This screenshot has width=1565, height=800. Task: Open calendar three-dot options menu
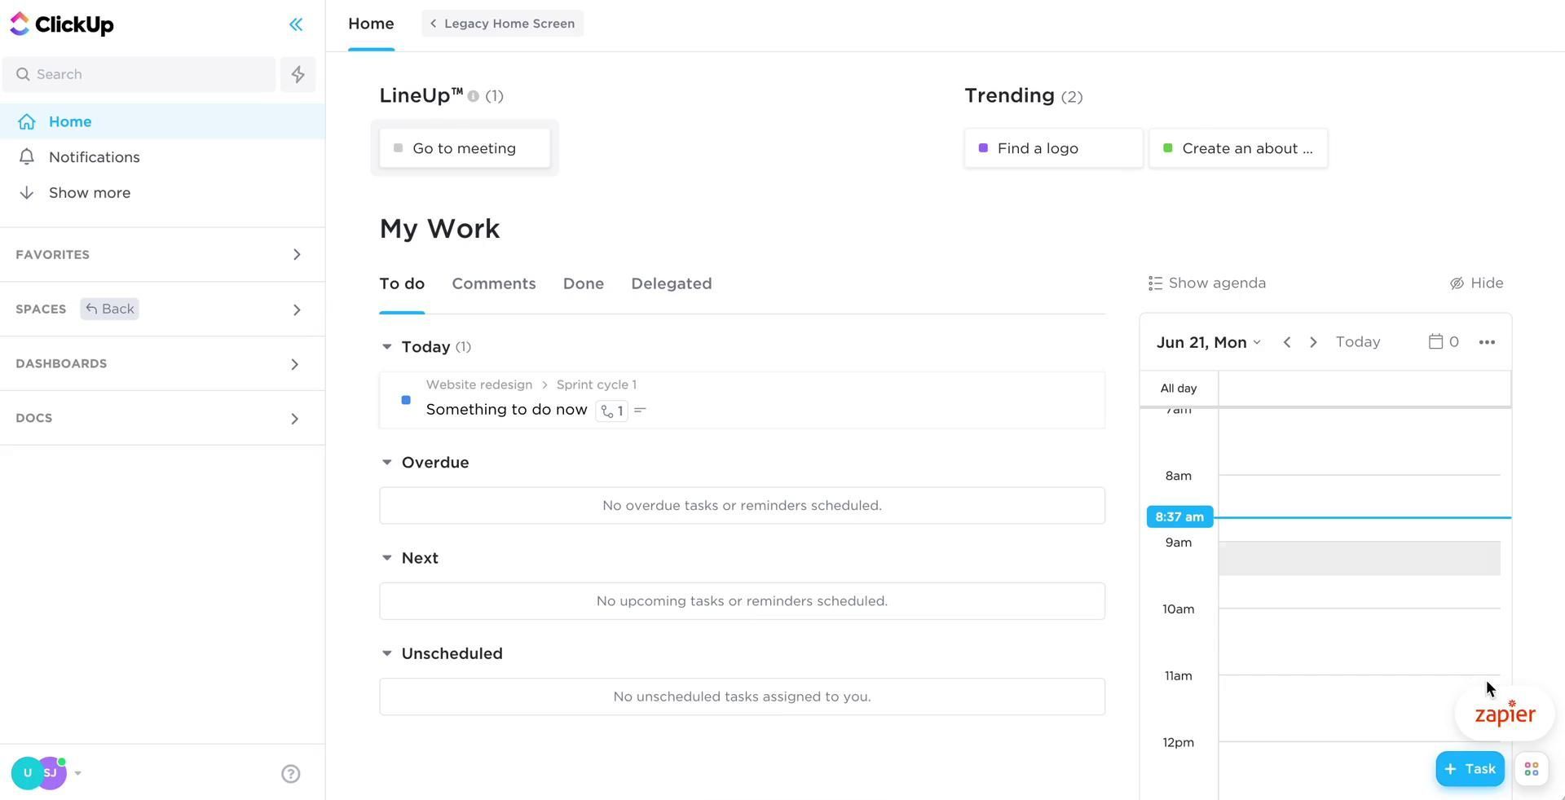[1486, 342]
